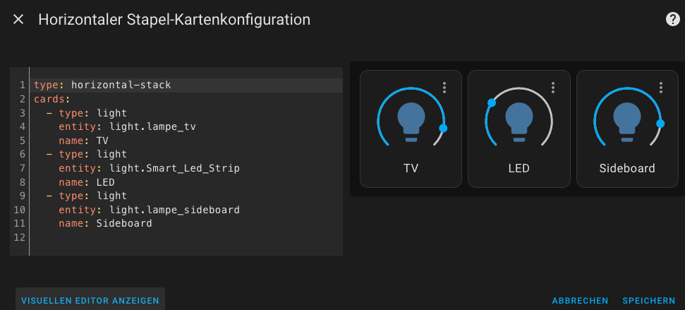Click Visuellen Editor anzeigen button
685x310 pixels.
tap(90, 300)
